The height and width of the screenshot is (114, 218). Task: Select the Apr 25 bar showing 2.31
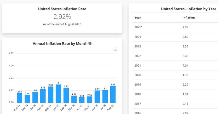tap(82, 100)
